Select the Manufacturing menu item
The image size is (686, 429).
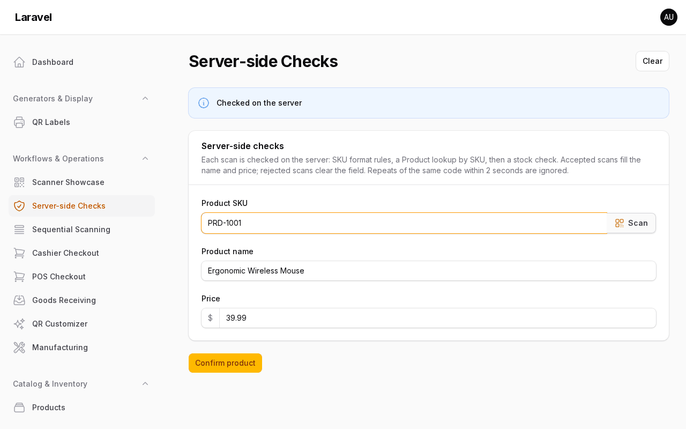[x=81, y=347]
